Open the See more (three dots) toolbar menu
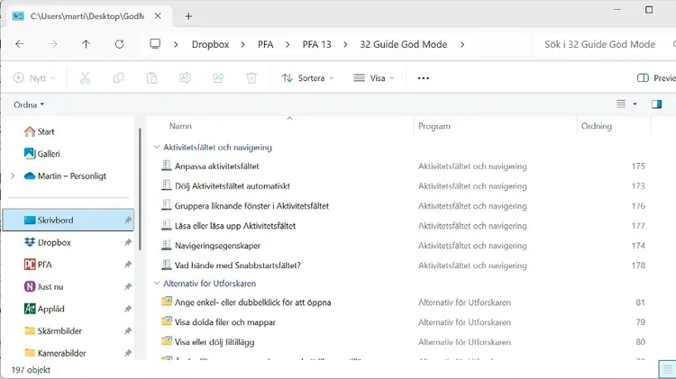Image resolution: width=676 pixels, height=379 pixels. pos(424,78)
